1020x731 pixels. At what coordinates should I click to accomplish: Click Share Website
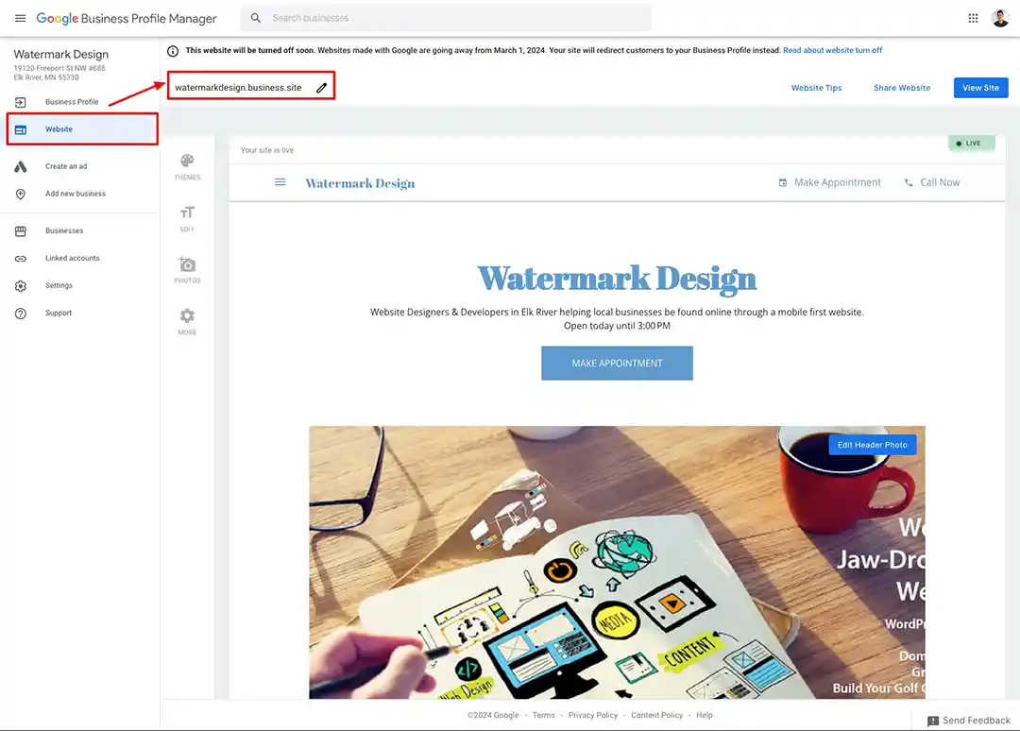(902, 88)
